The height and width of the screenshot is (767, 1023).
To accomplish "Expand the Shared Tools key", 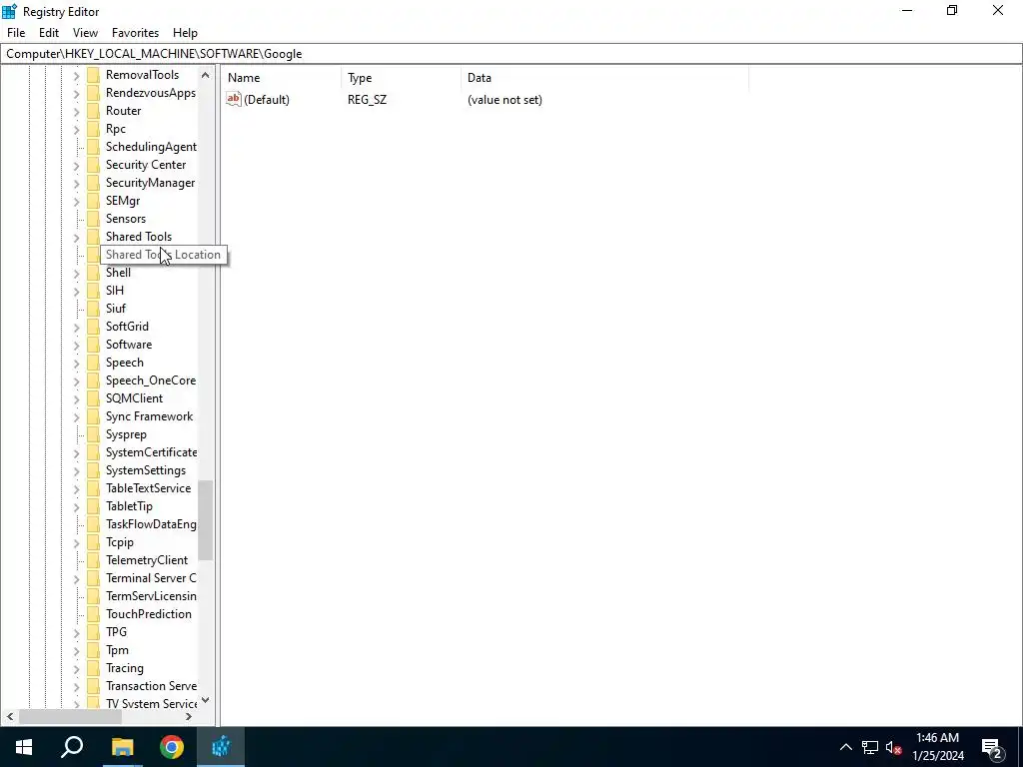I will (76, 238).
